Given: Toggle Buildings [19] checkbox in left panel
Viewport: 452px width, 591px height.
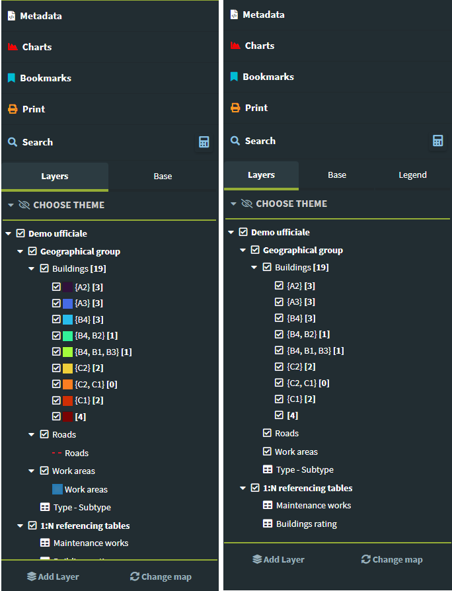Looking at the screenshot, I should (x=44, y=268).
